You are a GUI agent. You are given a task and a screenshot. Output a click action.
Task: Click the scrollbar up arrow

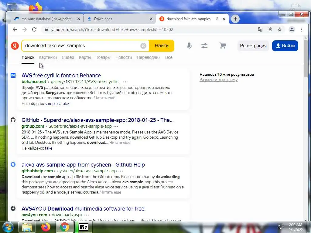pyautogui.click(x=306, y=38)
